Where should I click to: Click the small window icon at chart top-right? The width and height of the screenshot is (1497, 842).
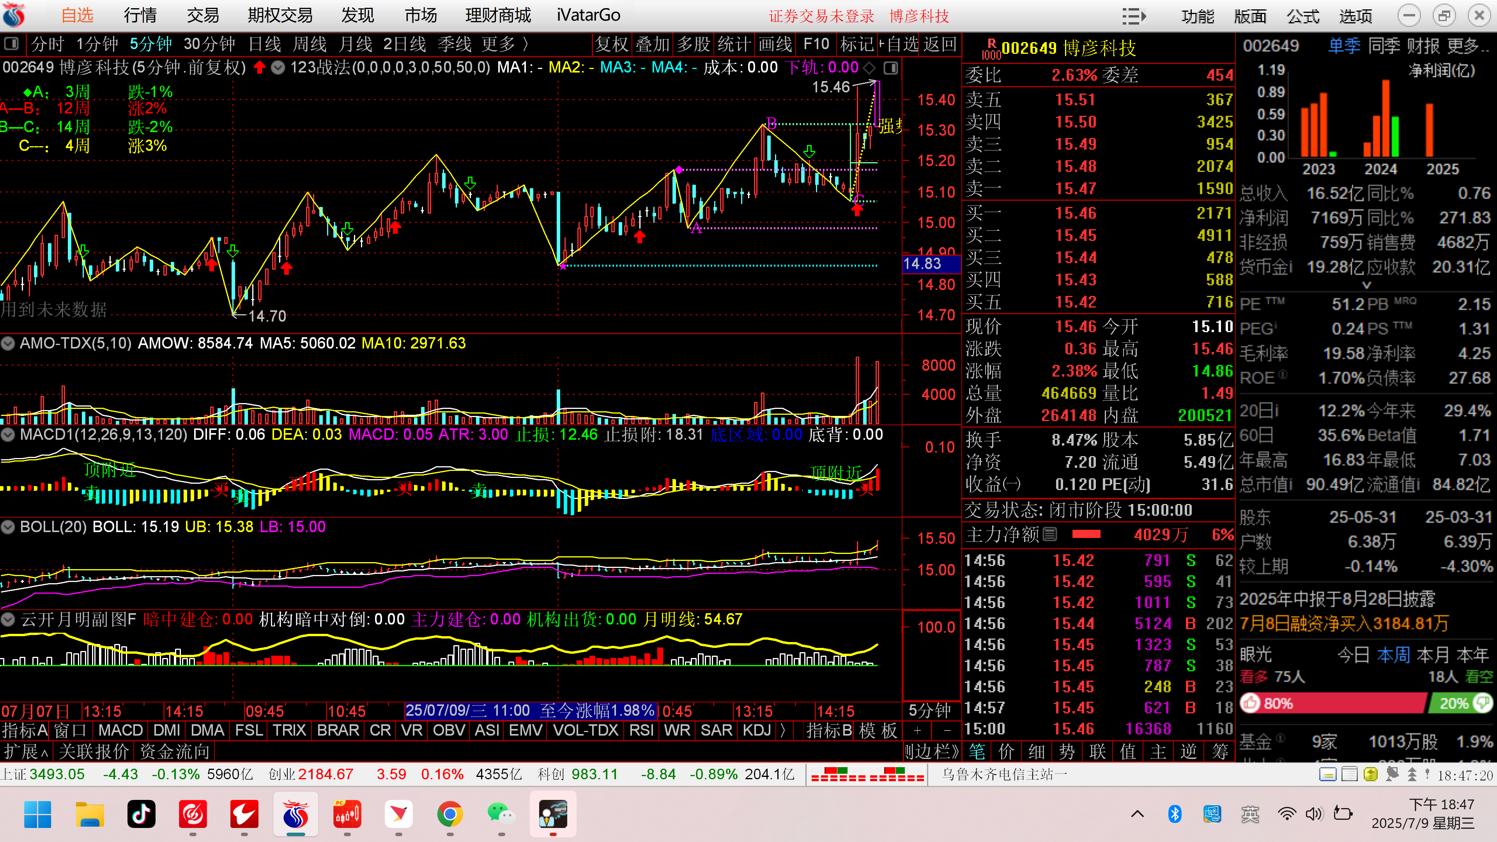pos(891,68)
